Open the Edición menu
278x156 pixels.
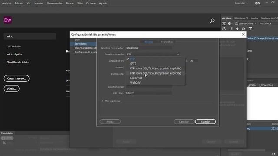point(19,3)
